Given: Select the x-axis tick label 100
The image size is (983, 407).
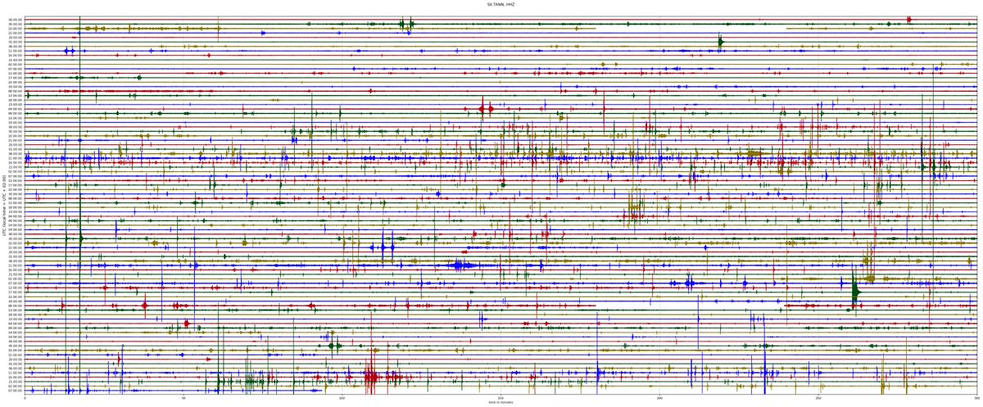Looking at the screenshot, I should click(x=342, y=399).
